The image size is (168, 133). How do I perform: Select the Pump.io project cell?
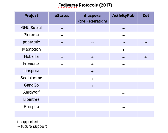31,106
